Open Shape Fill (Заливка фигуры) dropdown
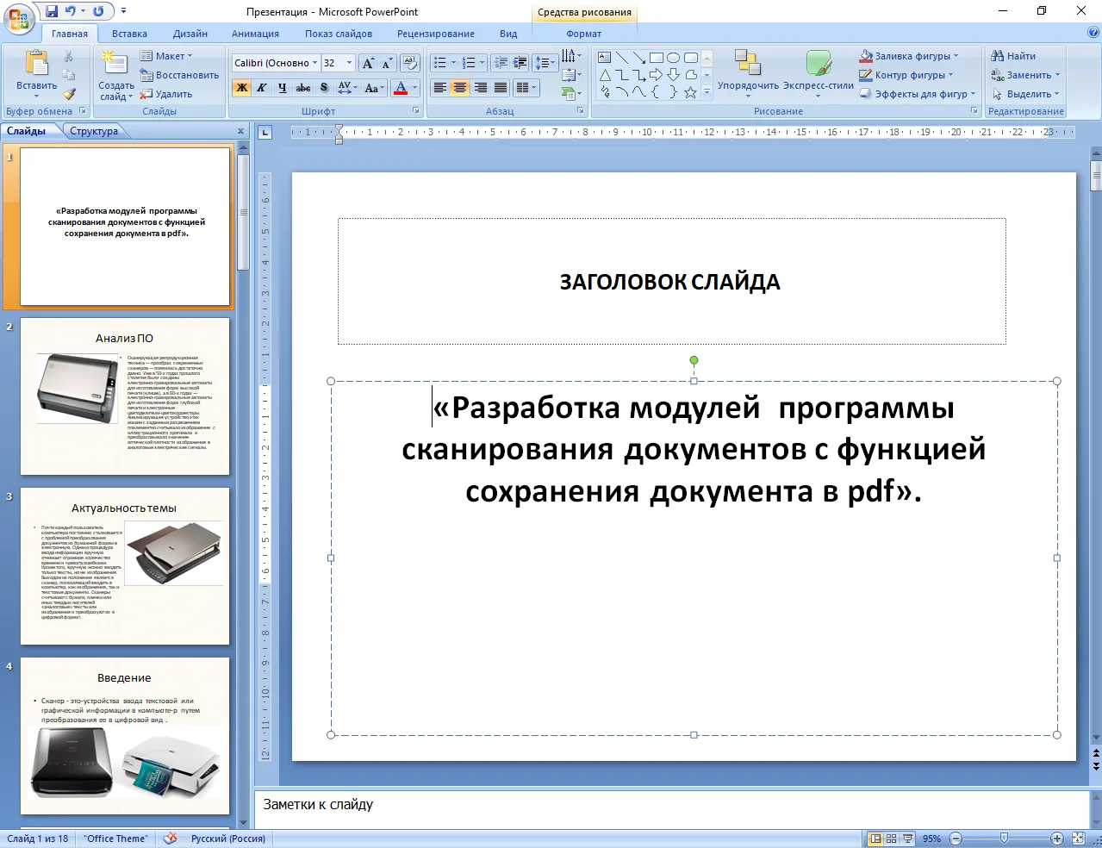Image resolution: width=1102 pixels, height=848 pixels. [910, 56]
